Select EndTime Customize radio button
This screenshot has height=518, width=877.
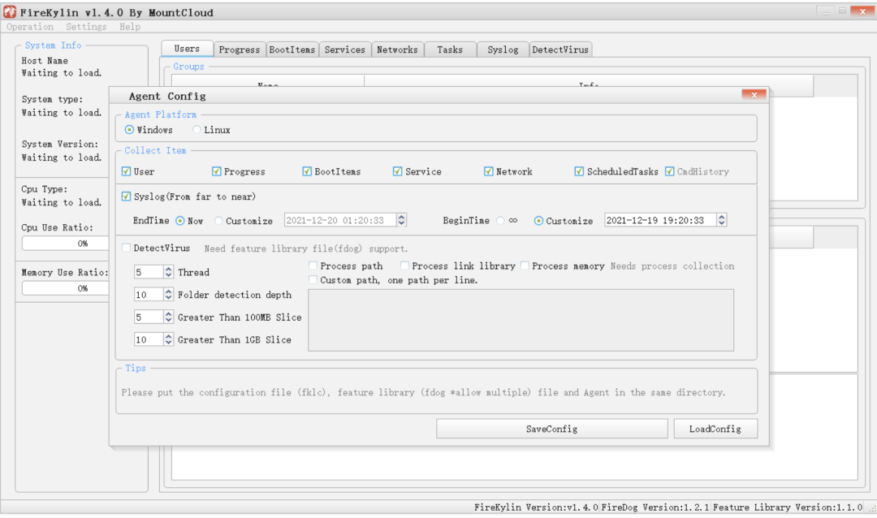218,220
